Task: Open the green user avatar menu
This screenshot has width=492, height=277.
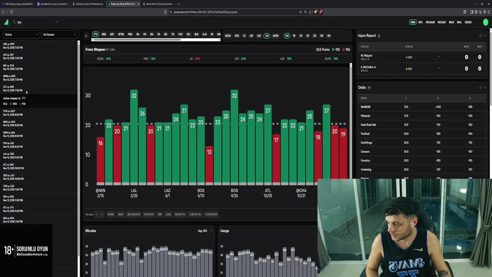Action: [x=485, y=22]
